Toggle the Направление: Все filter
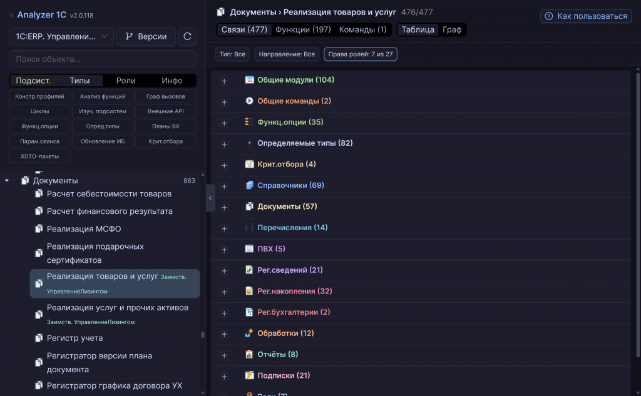This screenshot has width=641, height=396. 287,54
